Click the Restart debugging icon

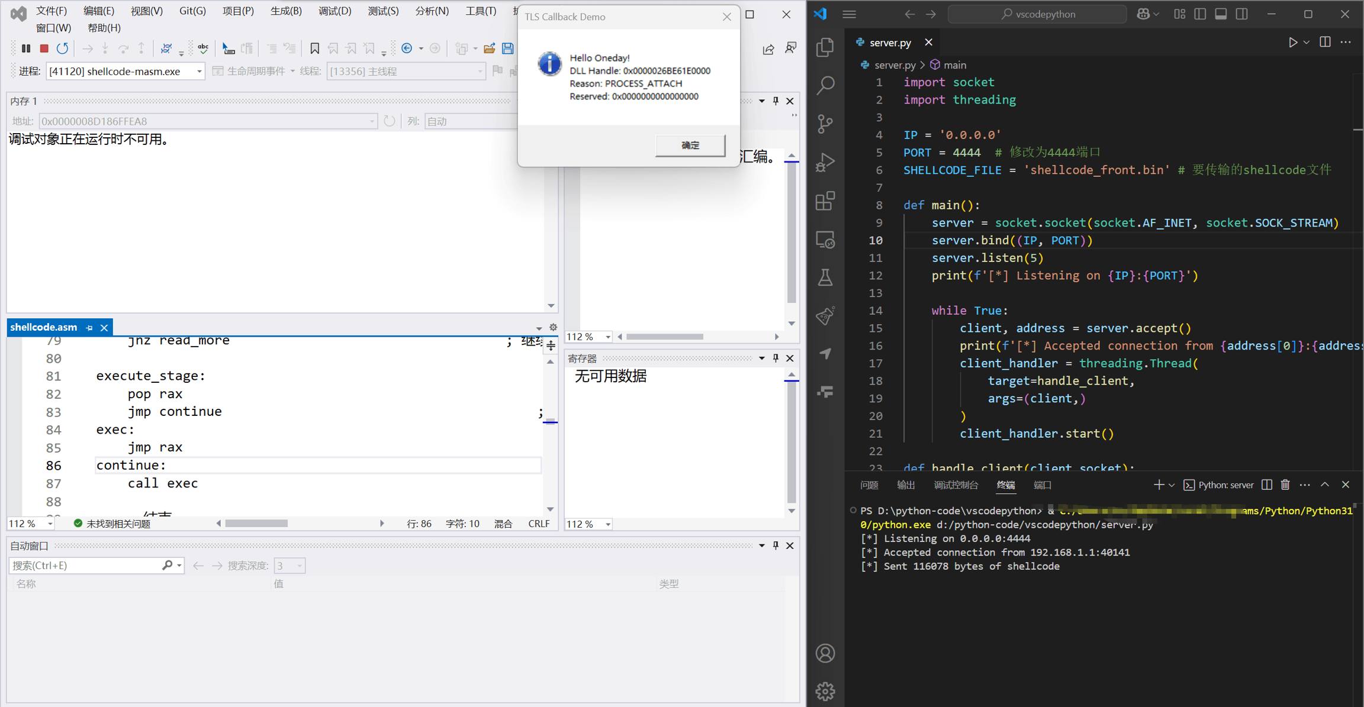(x=62, y=48)
